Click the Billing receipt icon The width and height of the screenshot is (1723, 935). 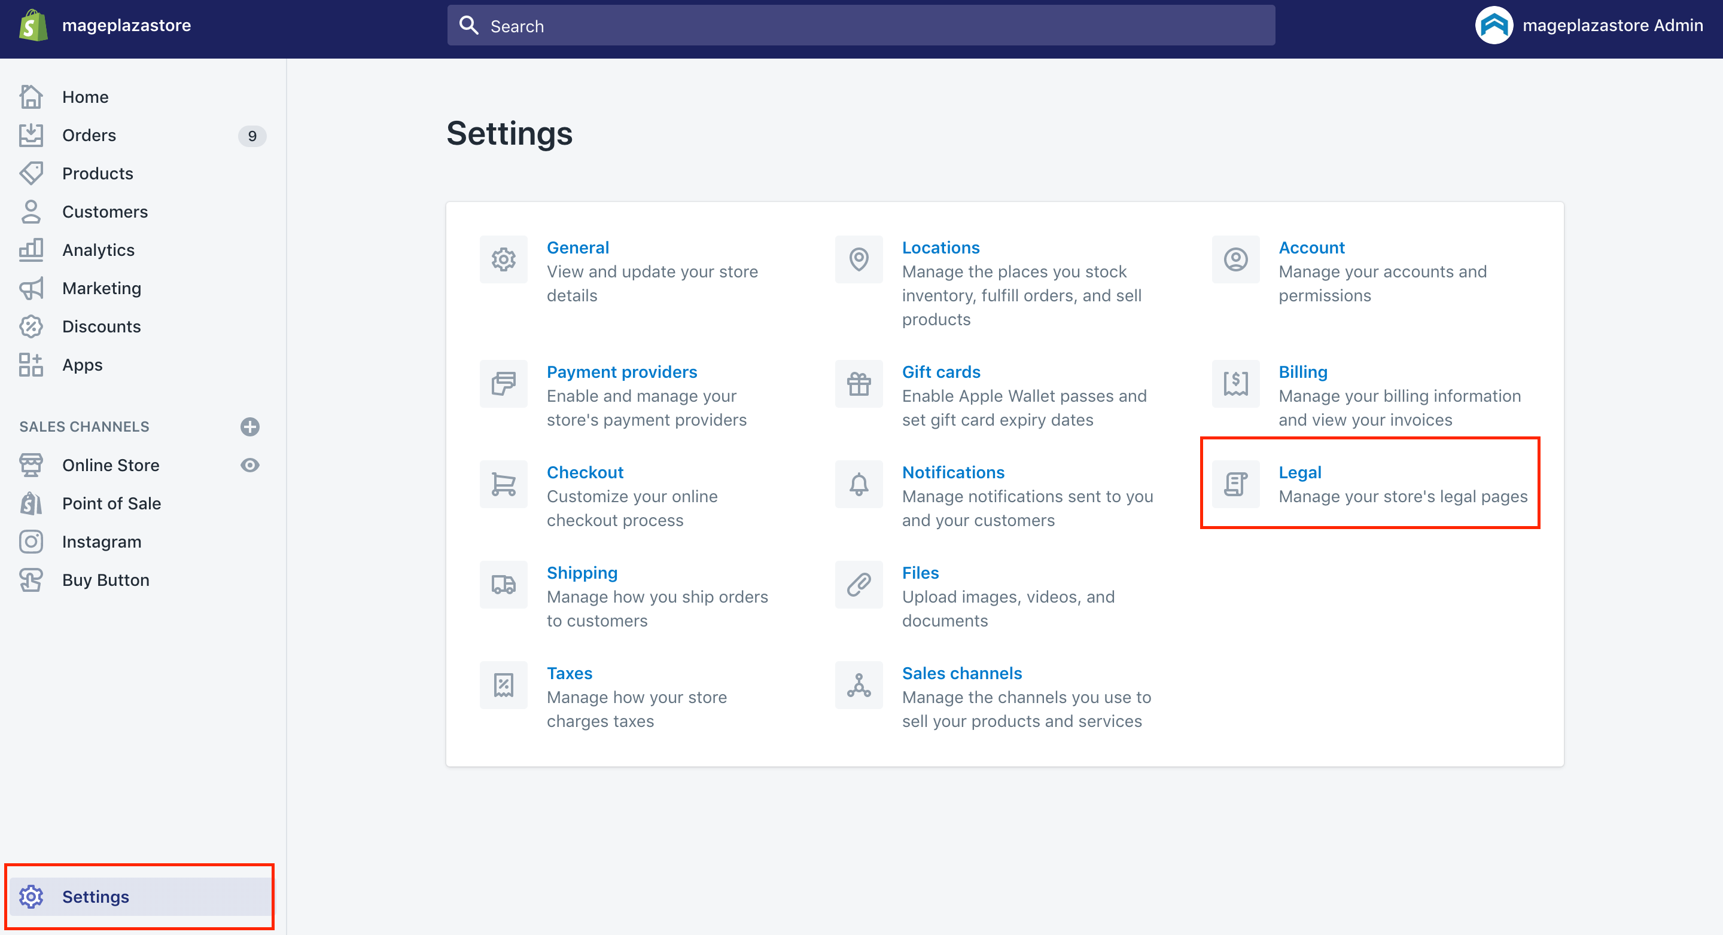pos(1235,384)
